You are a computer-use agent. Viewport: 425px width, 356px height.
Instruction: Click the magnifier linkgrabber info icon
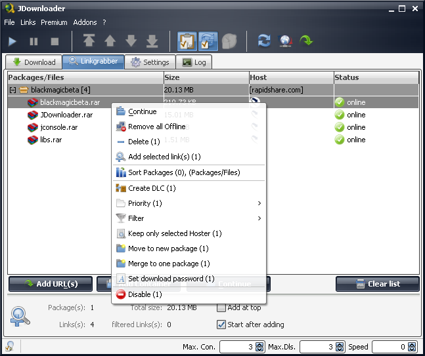click(20, 317)
